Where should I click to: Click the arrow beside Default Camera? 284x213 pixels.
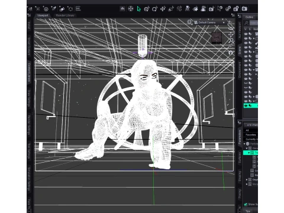pyautogui.click(x=224, y=22)
